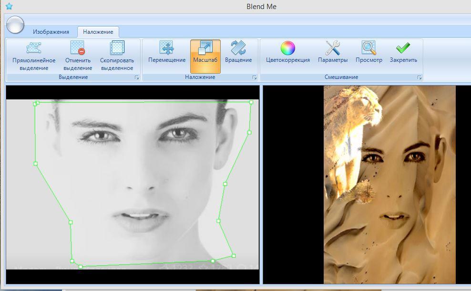Copy selection with Скопировать выделенное
471x291 pixels.
pos(117,56)
